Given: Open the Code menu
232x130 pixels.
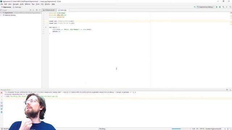Looking at the screenshot, I should 22,4.
